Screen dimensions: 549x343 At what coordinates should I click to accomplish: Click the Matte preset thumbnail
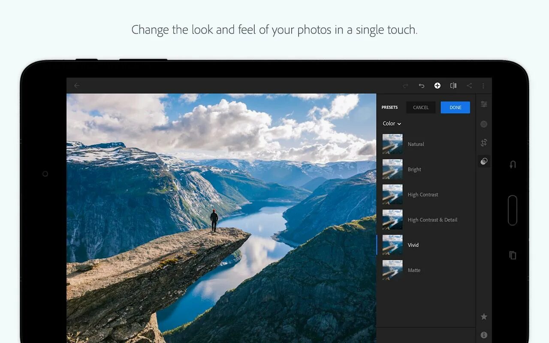392,270
